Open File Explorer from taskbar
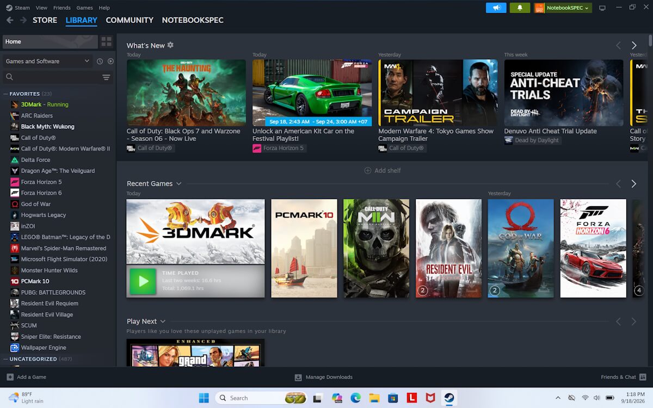This screenshot has height=408, width=653. click(374, 398)
